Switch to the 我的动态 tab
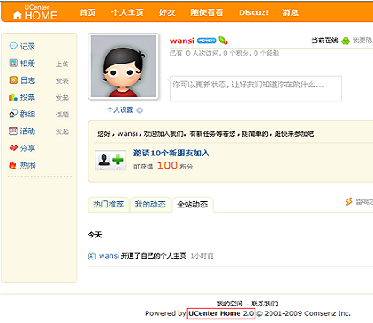The image size is (373, 323). coord(150,205)
